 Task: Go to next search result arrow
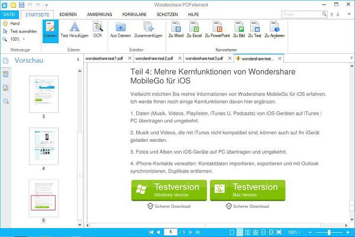tap(338, 14)
